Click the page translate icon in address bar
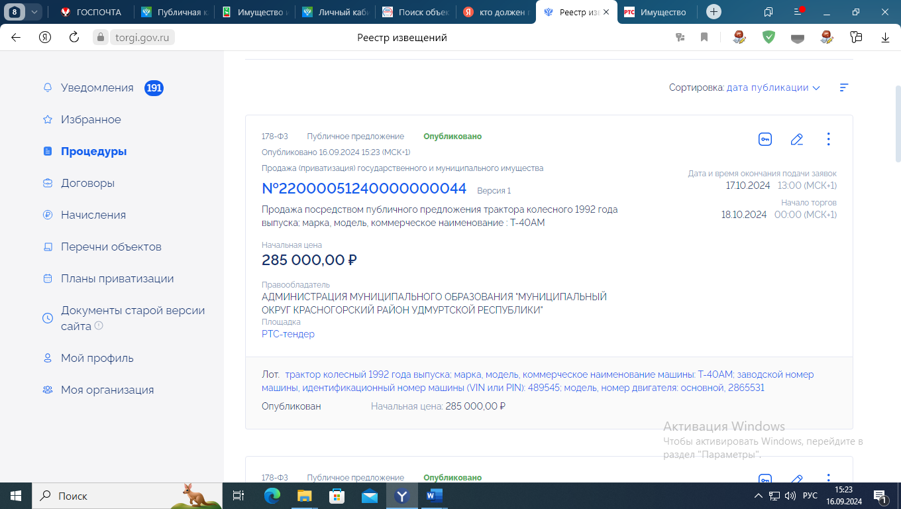The width and height of the screenshot is (901, 509). click(680, 38)
